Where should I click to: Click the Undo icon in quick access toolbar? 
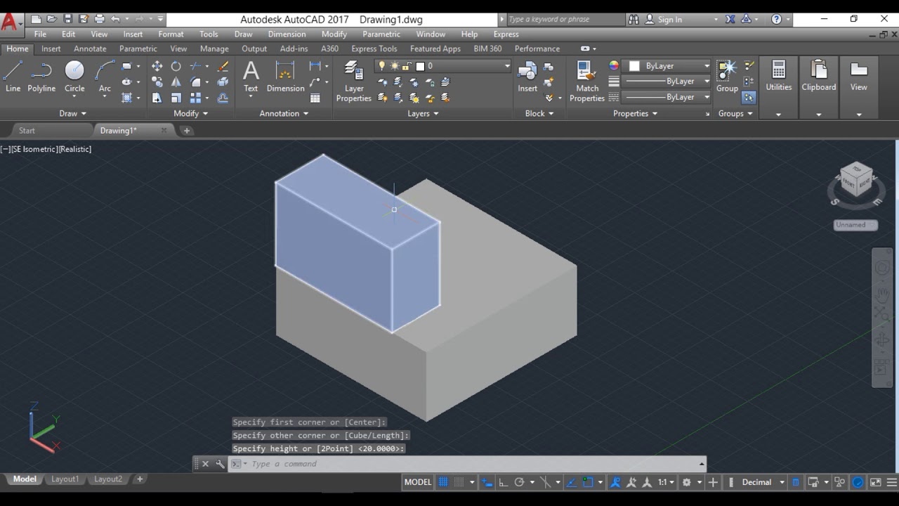click(116, 19)
